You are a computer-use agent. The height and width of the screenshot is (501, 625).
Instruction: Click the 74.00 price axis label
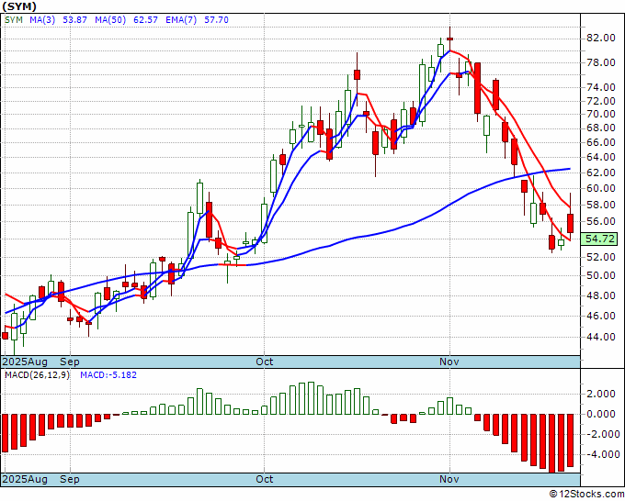point(600,88)
